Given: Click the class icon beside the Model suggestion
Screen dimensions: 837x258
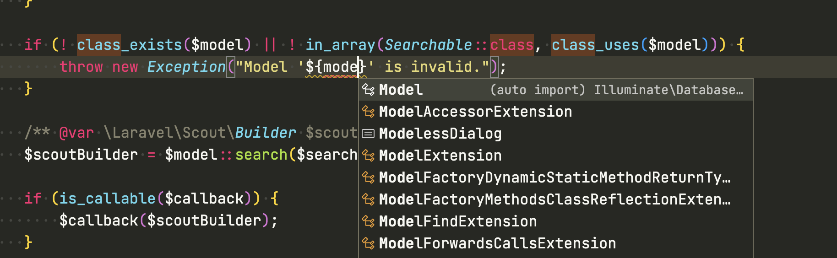Looking at the screenshot, I should pos(368,90).
